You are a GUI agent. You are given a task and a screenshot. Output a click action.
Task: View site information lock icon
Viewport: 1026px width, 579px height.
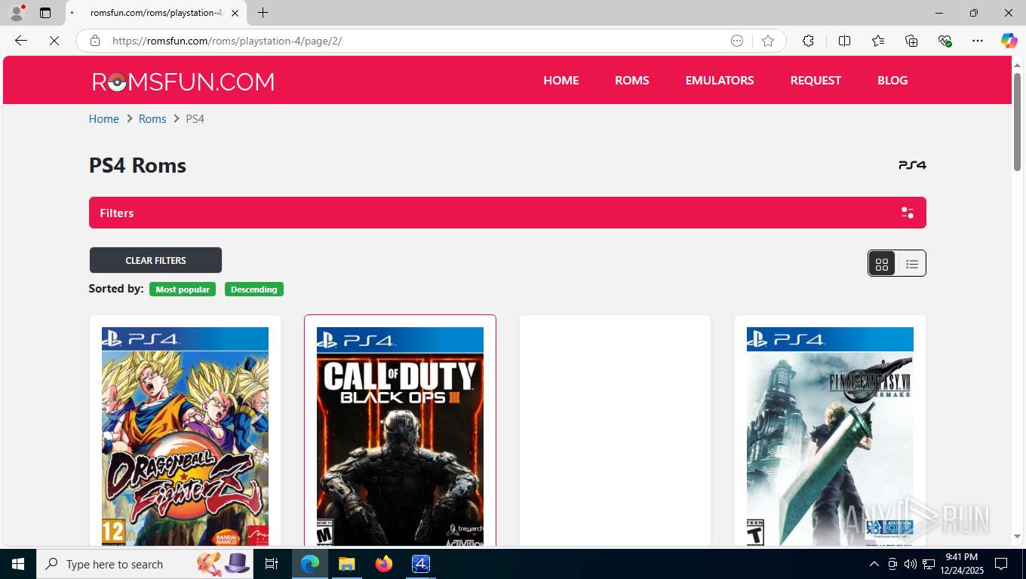point(95,41)
